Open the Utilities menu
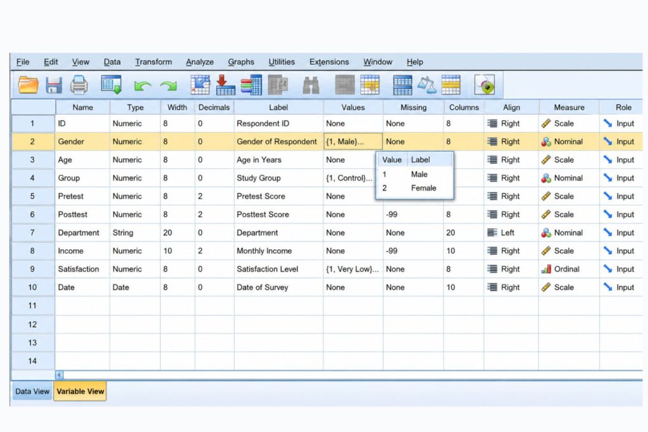648x432 pixels. 282,62
